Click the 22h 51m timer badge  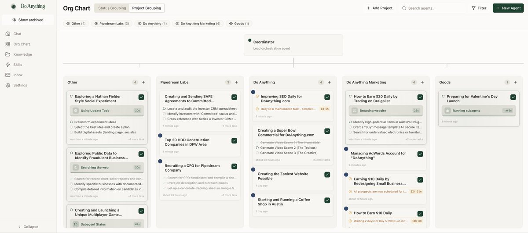pos(416,191)
